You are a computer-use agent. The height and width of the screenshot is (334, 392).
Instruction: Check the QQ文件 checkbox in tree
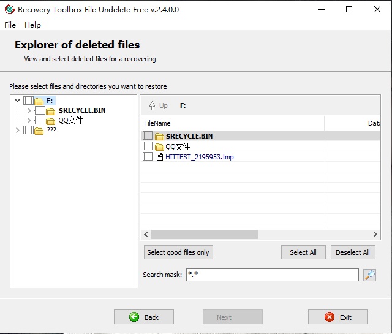coord(40,120)
